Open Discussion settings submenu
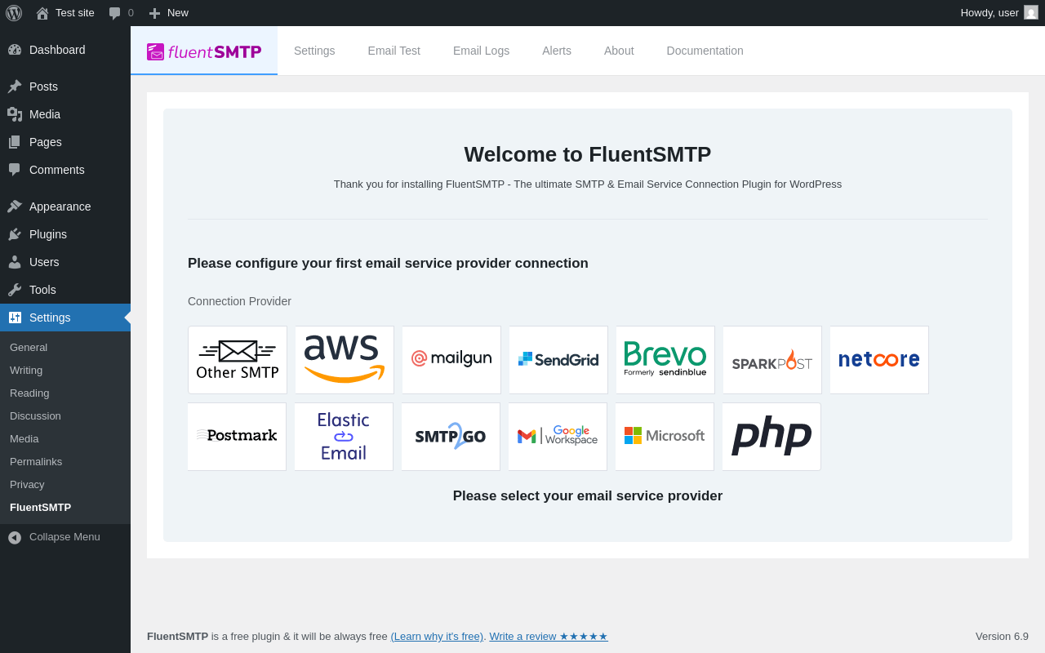 (65, 415)
